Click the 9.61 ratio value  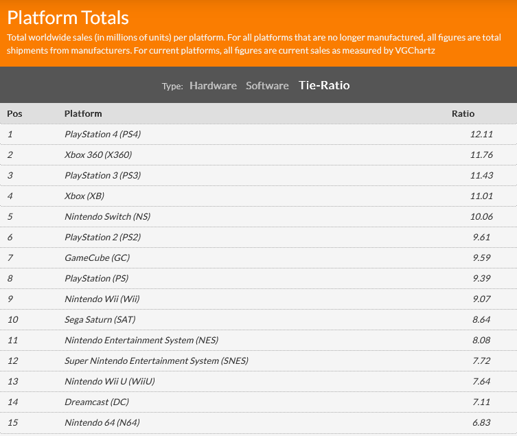coord(481,237)
